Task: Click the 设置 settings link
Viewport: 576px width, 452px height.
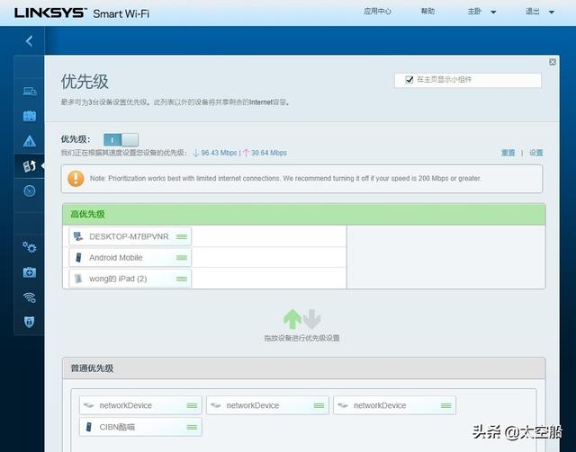Action: pyautogui.click(x=535, y=153)
